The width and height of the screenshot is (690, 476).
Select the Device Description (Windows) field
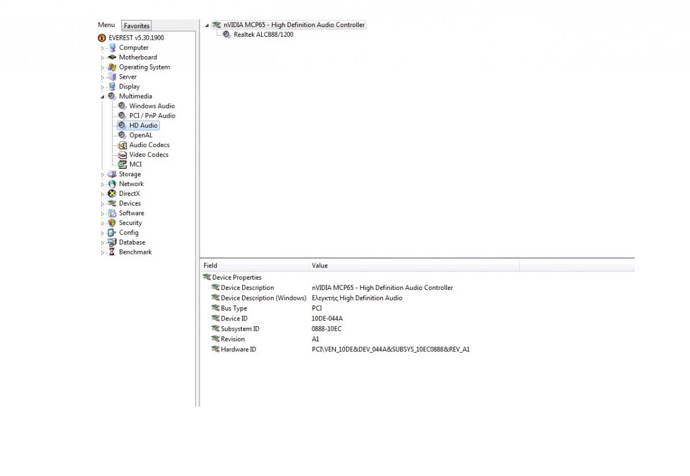(x=263, y=298)
